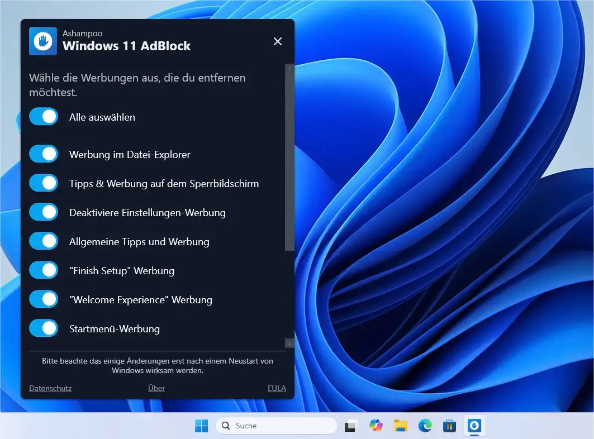Click the scrollbar thumb in the AdBlock list
The height and width of the screenshot is (439, 594).
(x=289, y=163)
